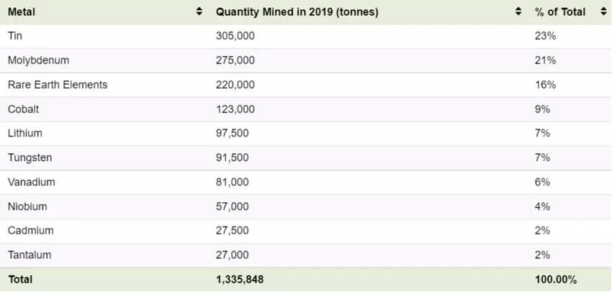This screenshot has width=612, height=292.
Task: Click the Lithium quantity 97,500
Action: pyautogui.click(x=233, y=133)
